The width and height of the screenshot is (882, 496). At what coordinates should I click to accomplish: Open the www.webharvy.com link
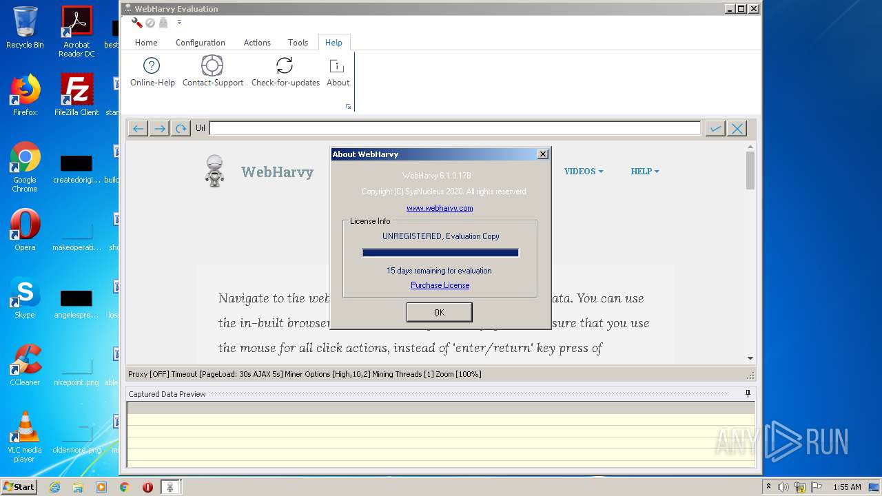[x=440, y=208]
